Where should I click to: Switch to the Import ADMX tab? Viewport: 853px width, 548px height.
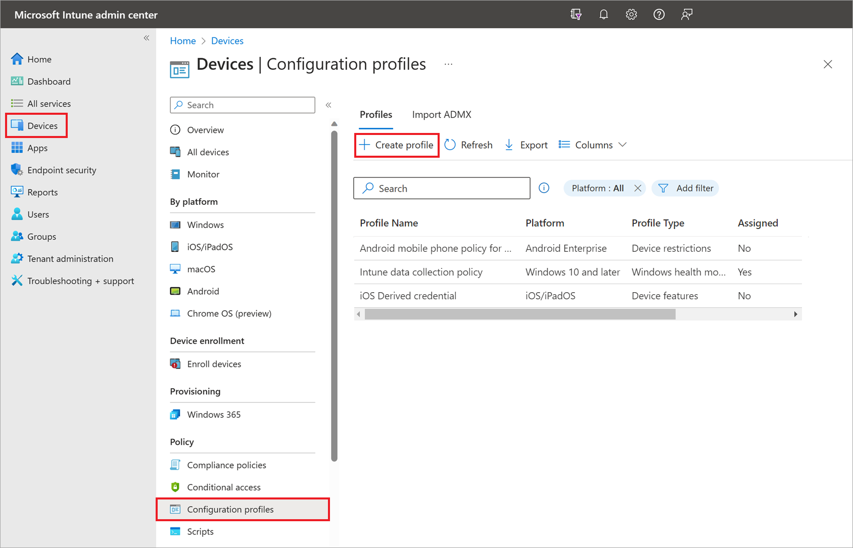coord(442,115)
